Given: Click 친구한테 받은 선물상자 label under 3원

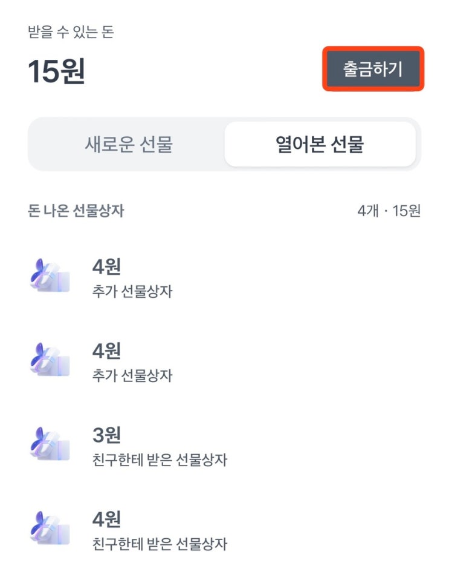Looking at the screenshot, I should click(x=158, y=459).
